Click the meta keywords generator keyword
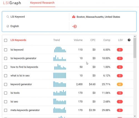This screenshot has width=139, height=118. coord(25,110)
